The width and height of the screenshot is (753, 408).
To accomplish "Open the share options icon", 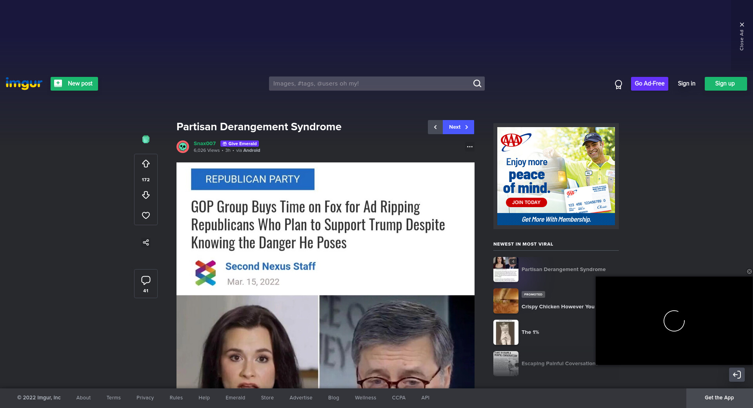I will tap(146, 242).
